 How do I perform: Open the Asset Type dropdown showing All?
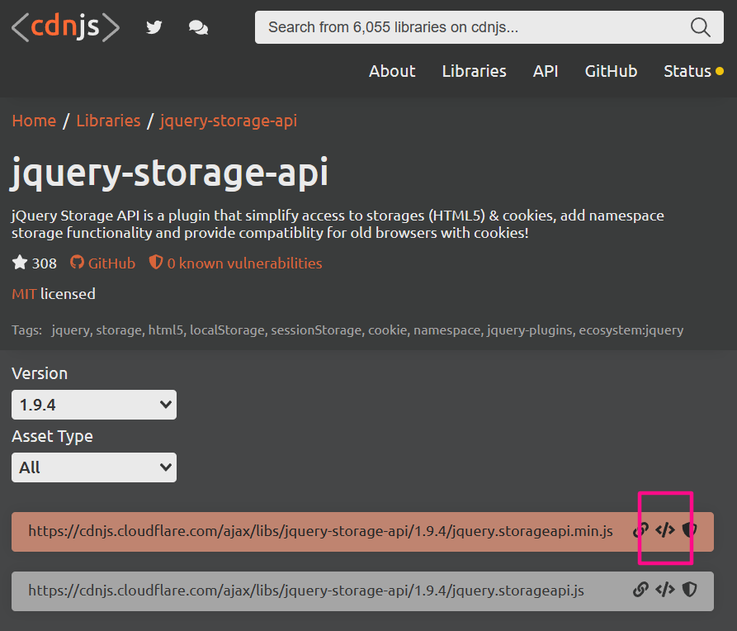tap(94, 467)
